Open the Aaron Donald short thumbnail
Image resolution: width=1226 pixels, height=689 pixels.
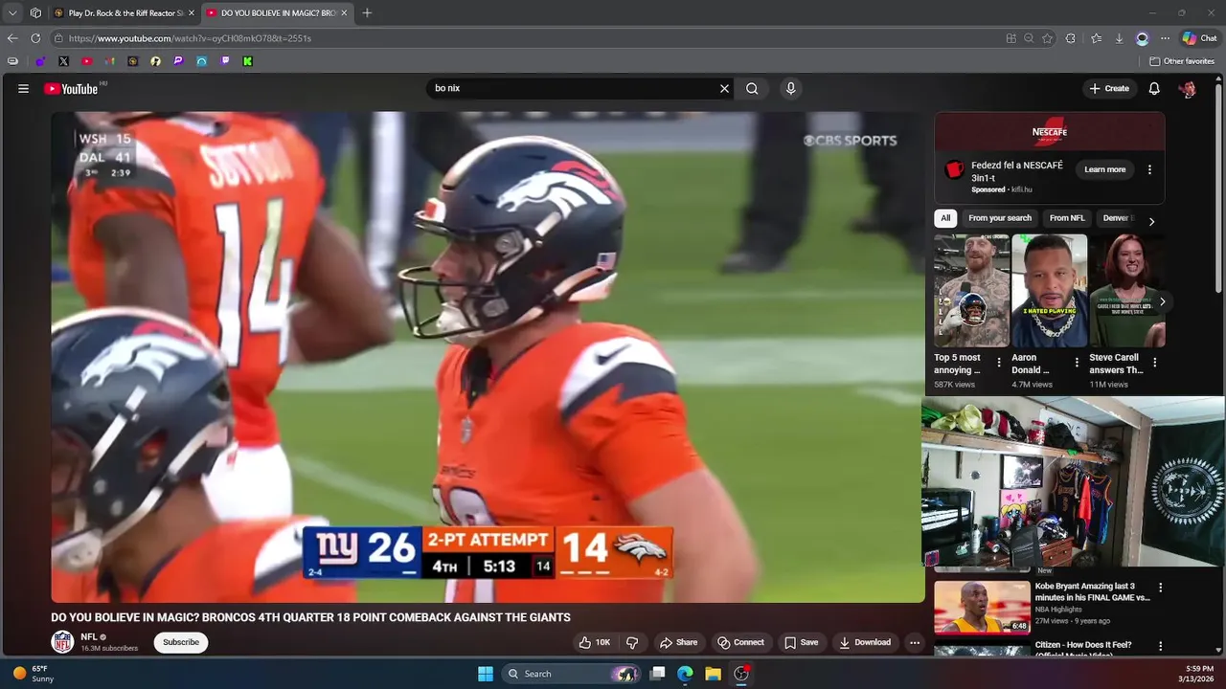pos(1049,290)
